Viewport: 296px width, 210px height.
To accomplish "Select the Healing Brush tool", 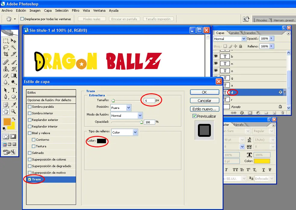I will (6, 62).
